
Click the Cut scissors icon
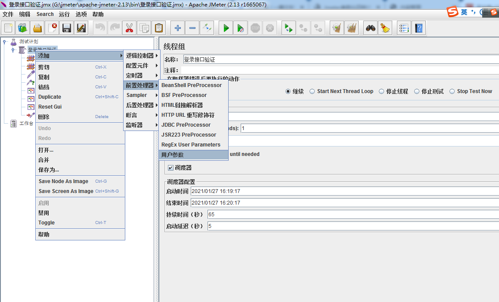[129, 28]
